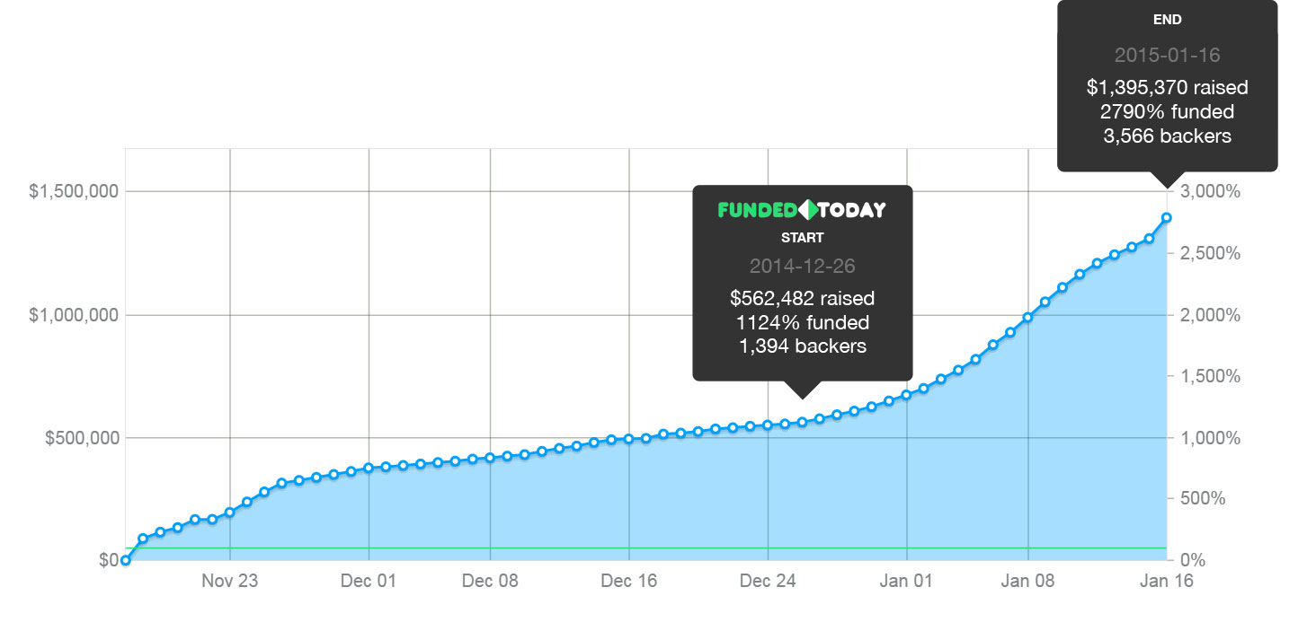Viewport: 1316px width, 631px height.
Task: Select the "$562,482 raised" text
Action: 802,298
